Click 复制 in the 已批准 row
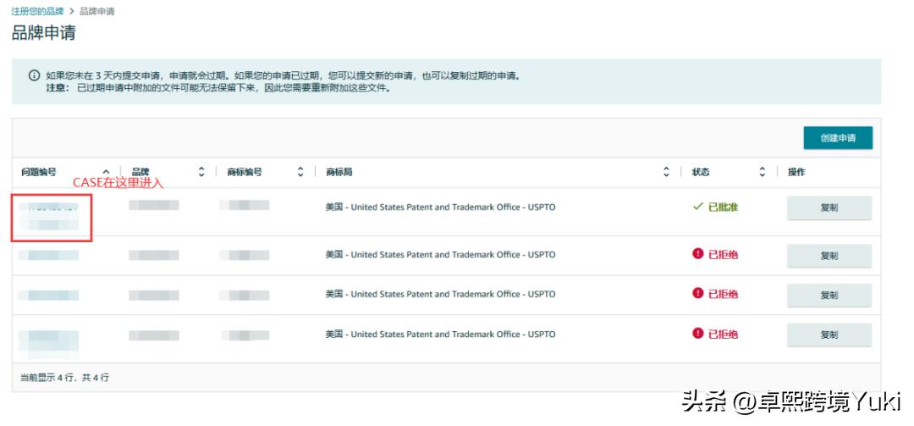 (x=829, y=207)
